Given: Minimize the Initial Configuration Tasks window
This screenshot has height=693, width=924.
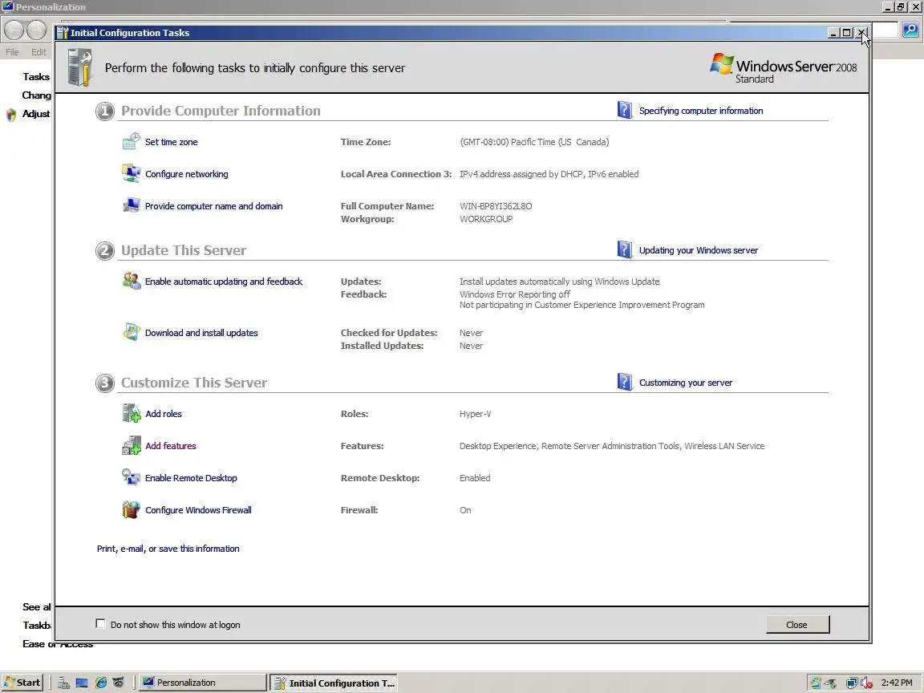Looking at the screenshot, I should coord(833,32).
